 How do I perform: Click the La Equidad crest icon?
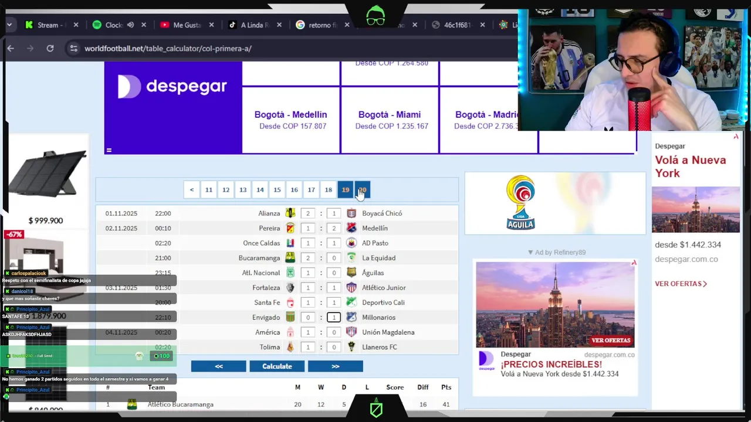[x=351, y=258]
